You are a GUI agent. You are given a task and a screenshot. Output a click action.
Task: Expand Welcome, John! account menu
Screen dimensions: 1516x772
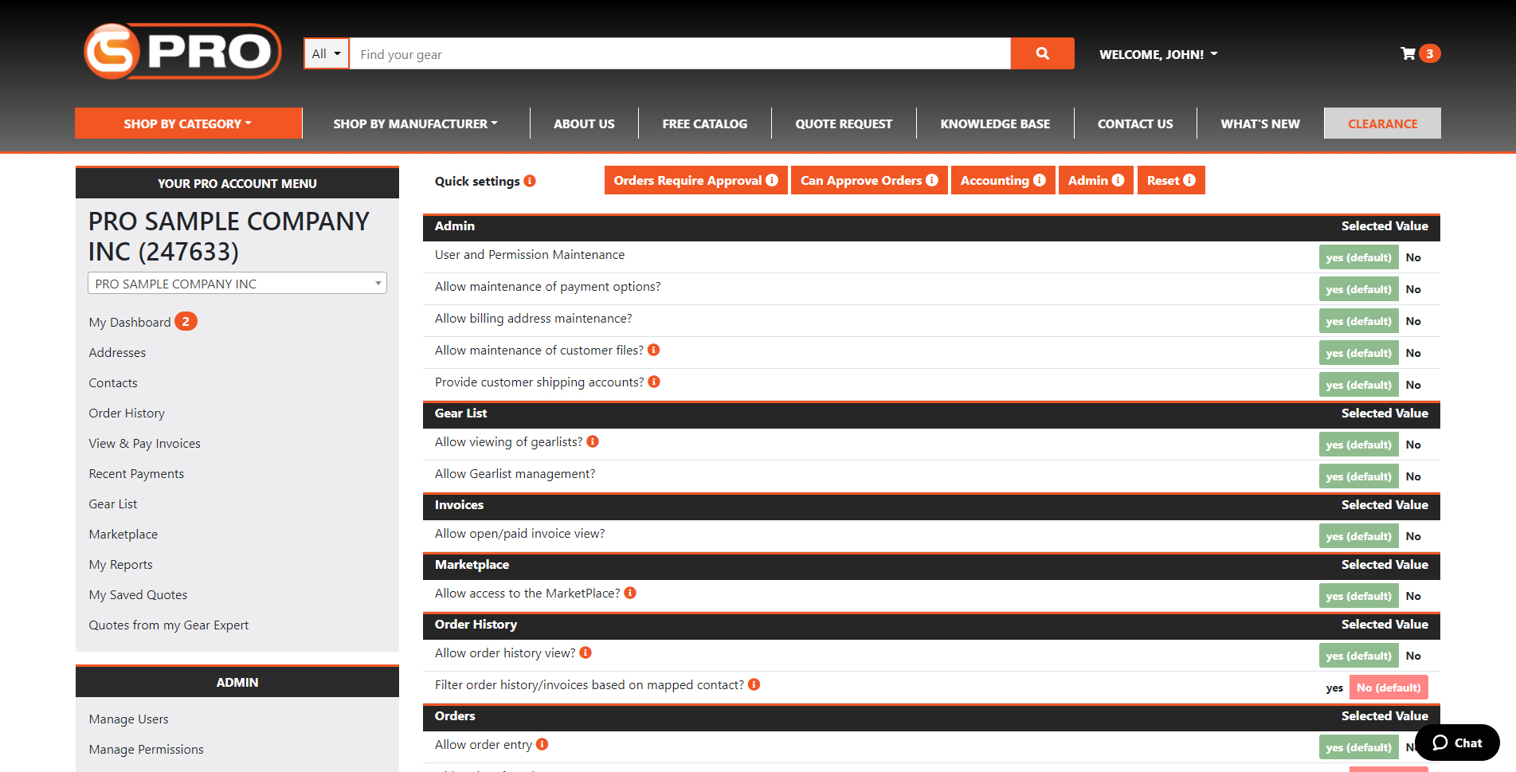(x=1158, y=54)
